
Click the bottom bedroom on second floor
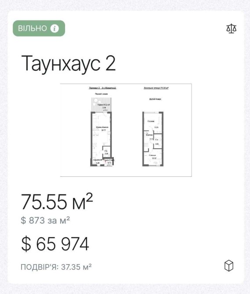pyautogui.click(x=153, y=158)
